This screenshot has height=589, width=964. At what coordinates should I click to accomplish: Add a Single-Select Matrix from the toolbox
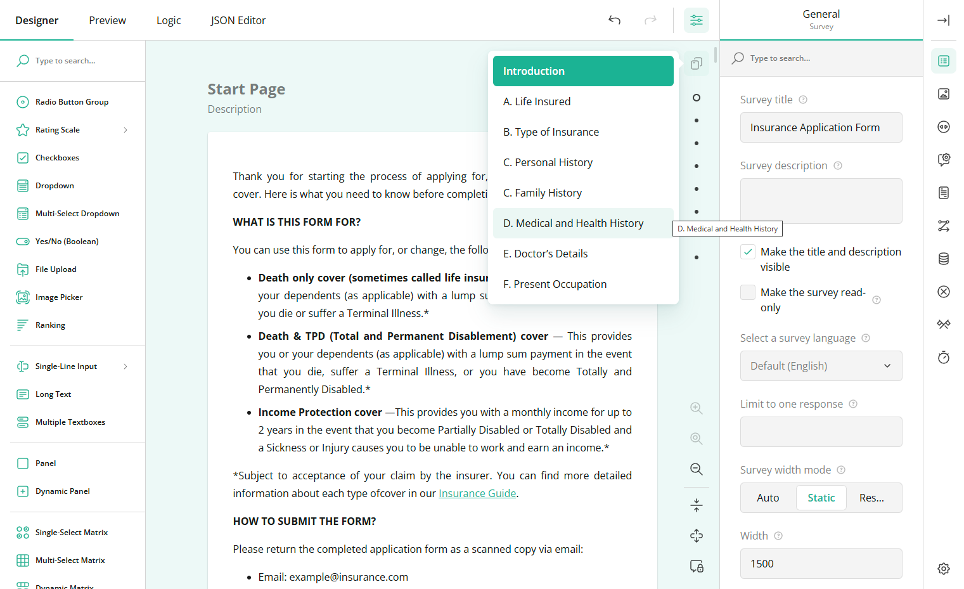coord(73,533)
